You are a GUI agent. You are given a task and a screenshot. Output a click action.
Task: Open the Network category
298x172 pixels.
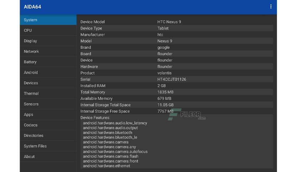click(48, 51)
